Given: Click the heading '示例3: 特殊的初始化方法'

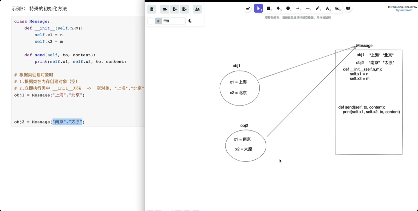Looking at the screenshot, I should click(x=39, y=9).
